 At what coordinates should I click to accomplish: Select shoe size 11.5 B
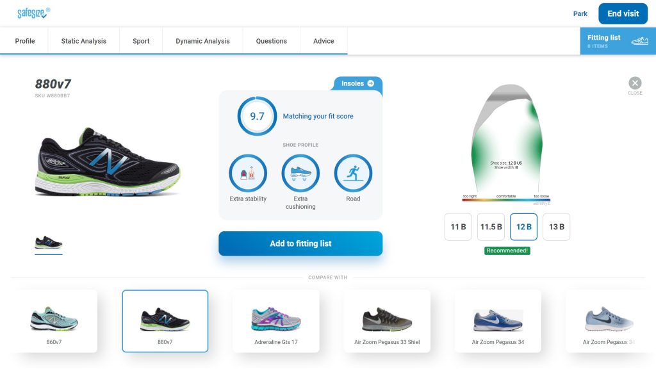point(491,227)
